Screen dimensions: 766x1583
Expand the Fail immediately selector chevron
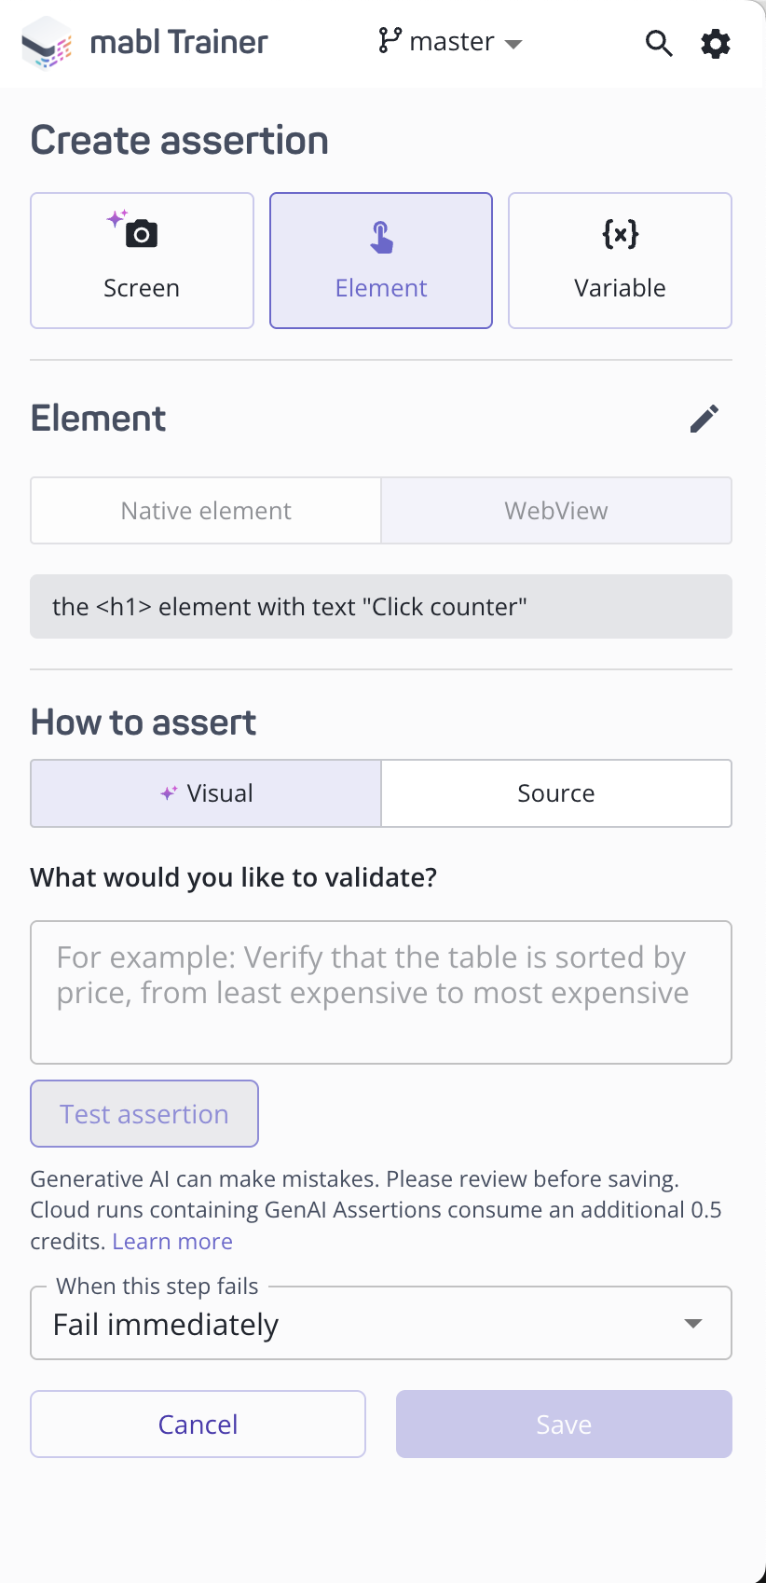pyautogui.click(x=693, y=1323)
